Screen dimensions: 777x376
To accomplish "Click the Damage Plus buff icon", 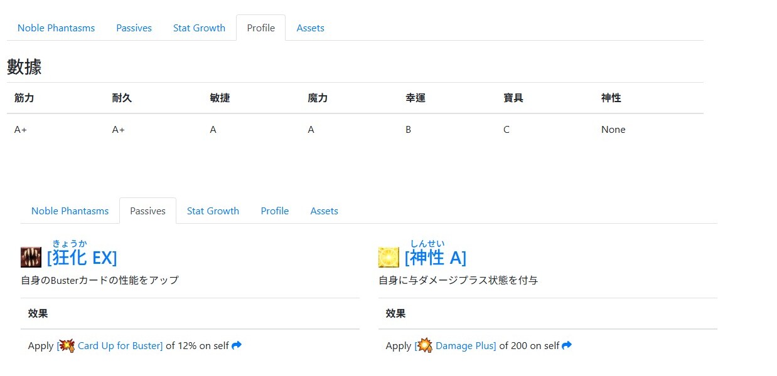I will [425, 345].
